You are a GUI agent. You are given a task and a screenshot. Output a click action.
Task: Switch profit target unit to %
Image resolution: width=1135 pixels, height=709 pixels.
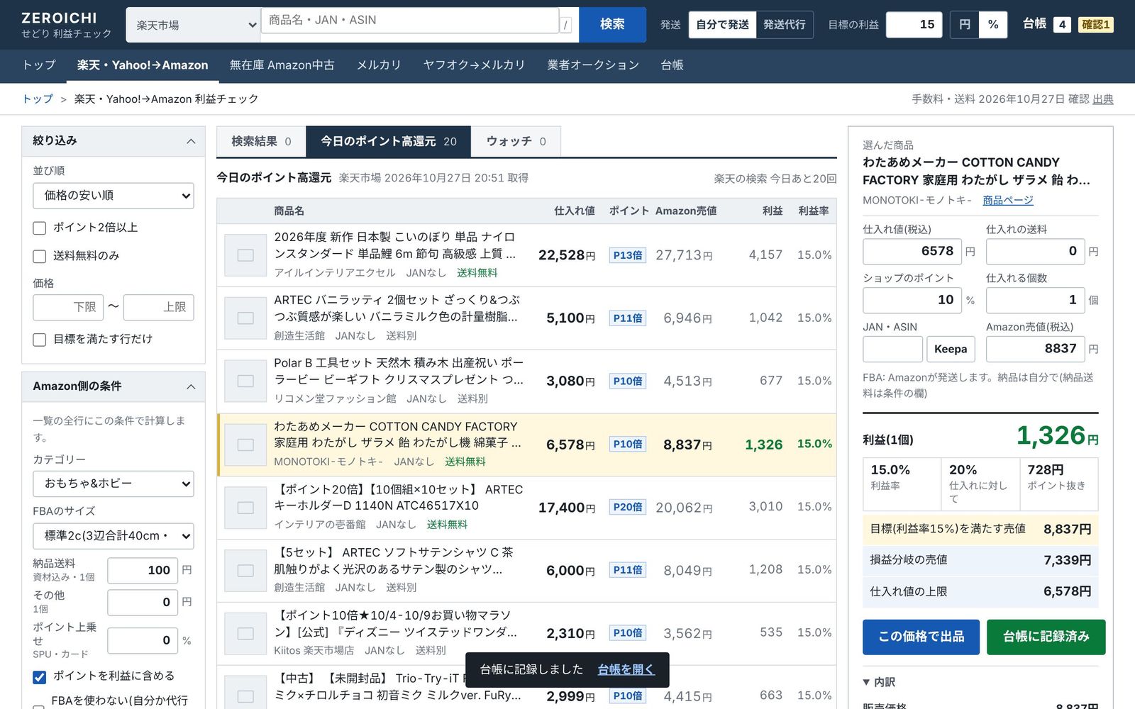(x=993, y=25)
